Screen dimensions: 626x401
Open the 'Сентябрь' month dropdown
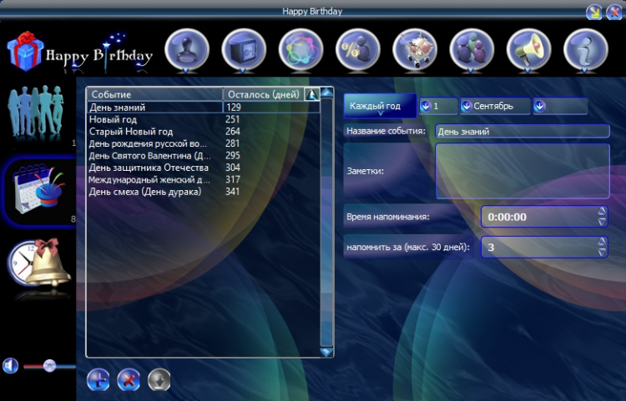pos(467,107)
